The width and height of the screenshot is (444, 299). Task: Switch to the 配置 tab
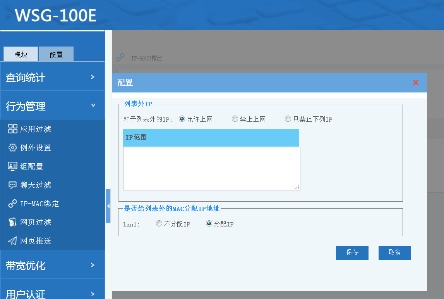(56, 55)
